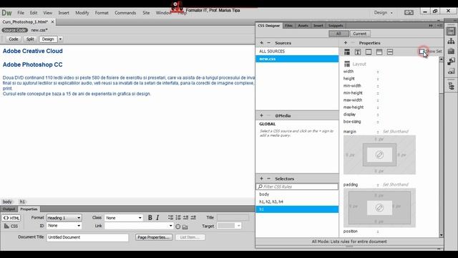This screenshot has width=458, height=258.
Task: Open the Design workspace switcher dropdown
Action: pyautogui.click(x=384, y=13)
